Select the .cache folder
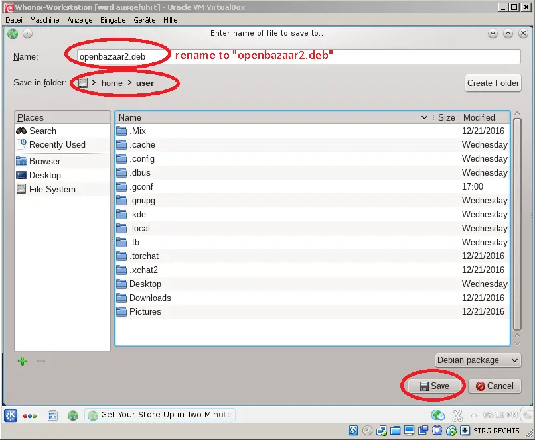This screenshot has height=440, width=535. (x=313, y=144)
